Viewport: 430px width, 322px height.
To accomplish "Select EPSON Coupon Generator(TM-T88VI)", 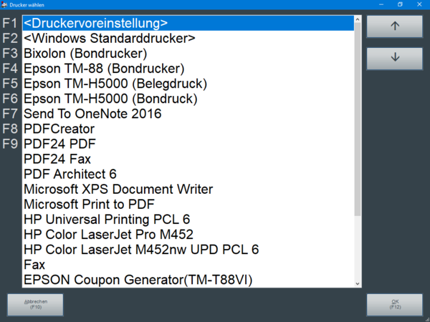I will (x=138, y=279).
